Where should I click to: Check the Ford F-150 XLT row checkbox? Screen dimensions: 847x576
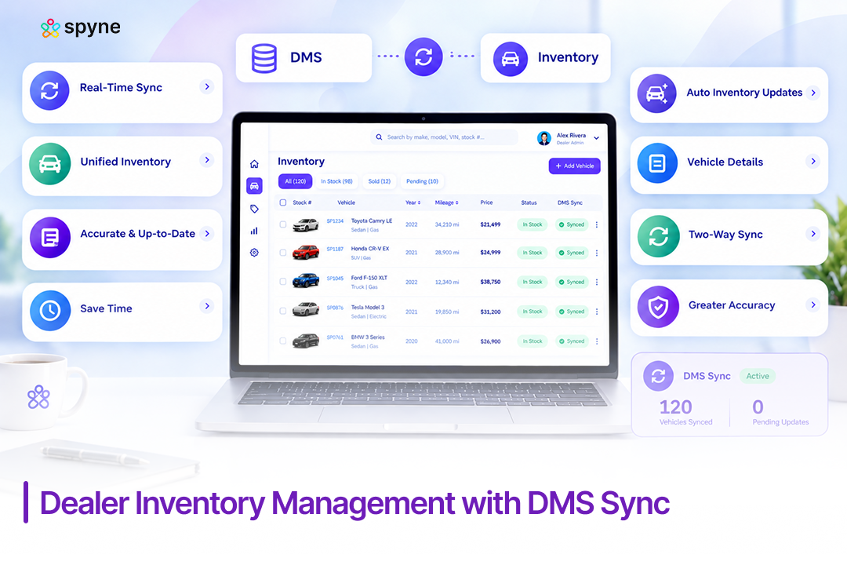point(282,282)
